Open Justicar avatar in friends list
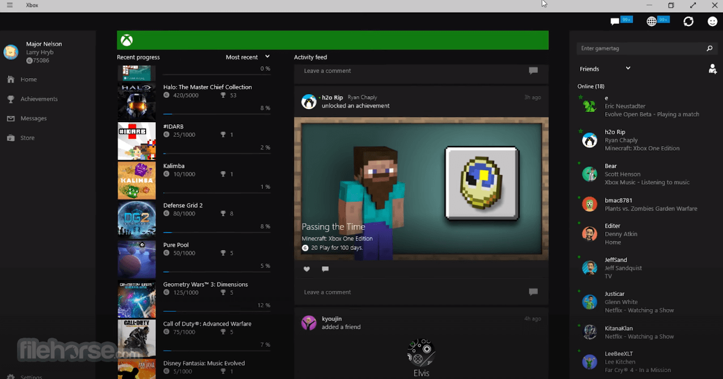Viewport: 723px width, 379px height. pos(590,302)
